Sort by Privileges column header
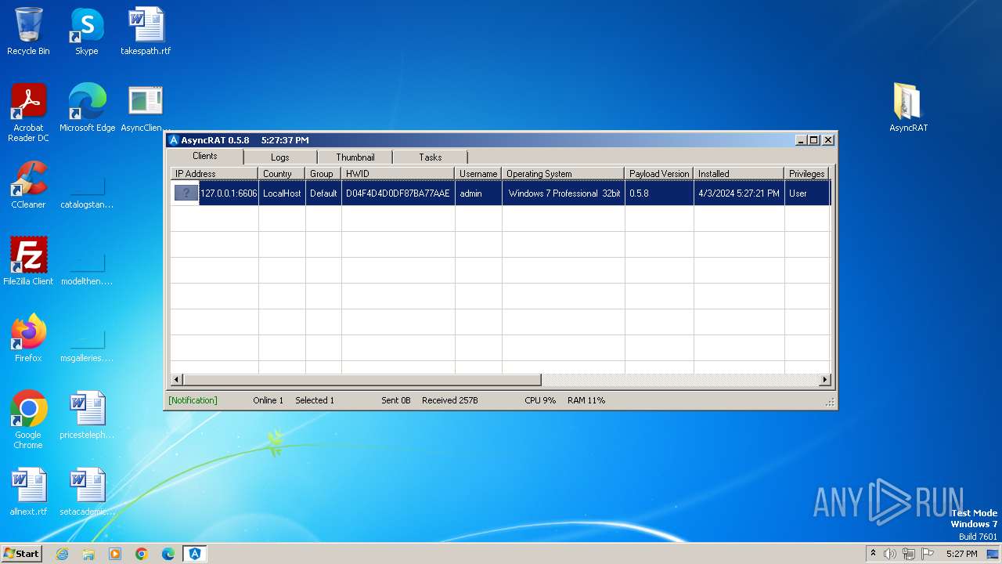 (x=807, y=173)
